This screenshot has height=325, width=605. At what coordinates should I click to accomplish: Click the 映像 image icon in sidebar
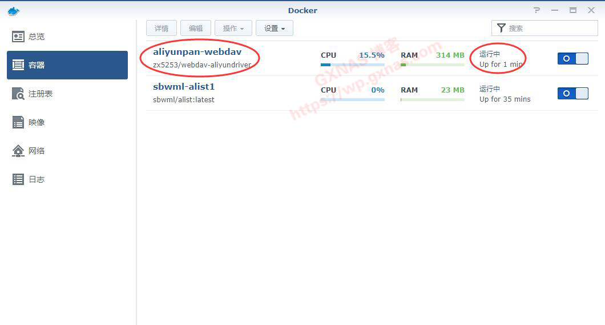point(18,122)
